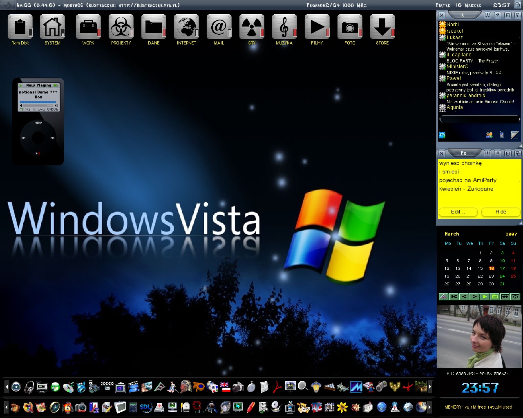Expand upper dock with right arrow
This screenshot has height=418, width=523.
pos(430,387)
